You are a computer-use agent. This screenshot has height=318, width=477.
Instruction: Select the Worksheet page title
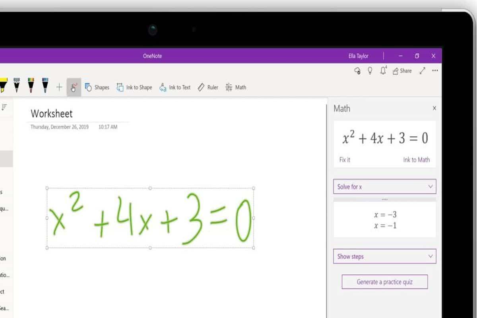click(x=51, y=114)
